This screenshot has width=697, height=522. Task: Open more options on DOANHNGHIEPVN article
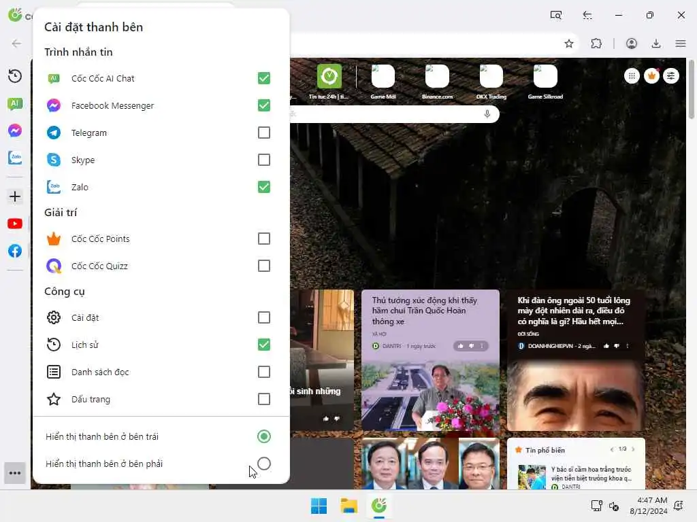(627, 346)
